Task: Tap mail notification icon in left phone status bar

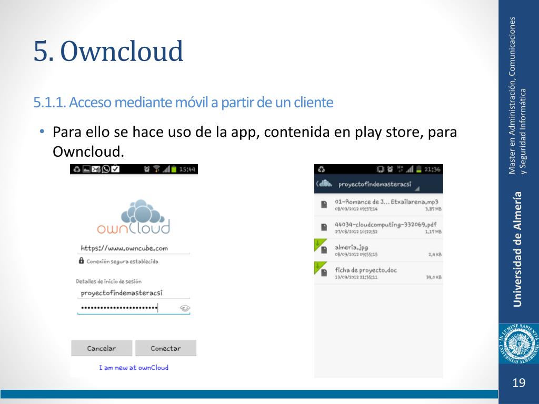Action: pyautogui.click(x=96, y=169)
